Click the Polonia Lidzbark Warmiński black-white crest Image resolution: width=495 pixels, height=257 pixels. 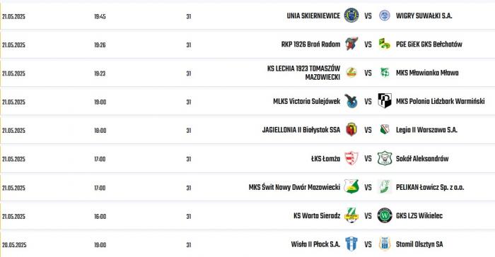[x=385, y=101]
